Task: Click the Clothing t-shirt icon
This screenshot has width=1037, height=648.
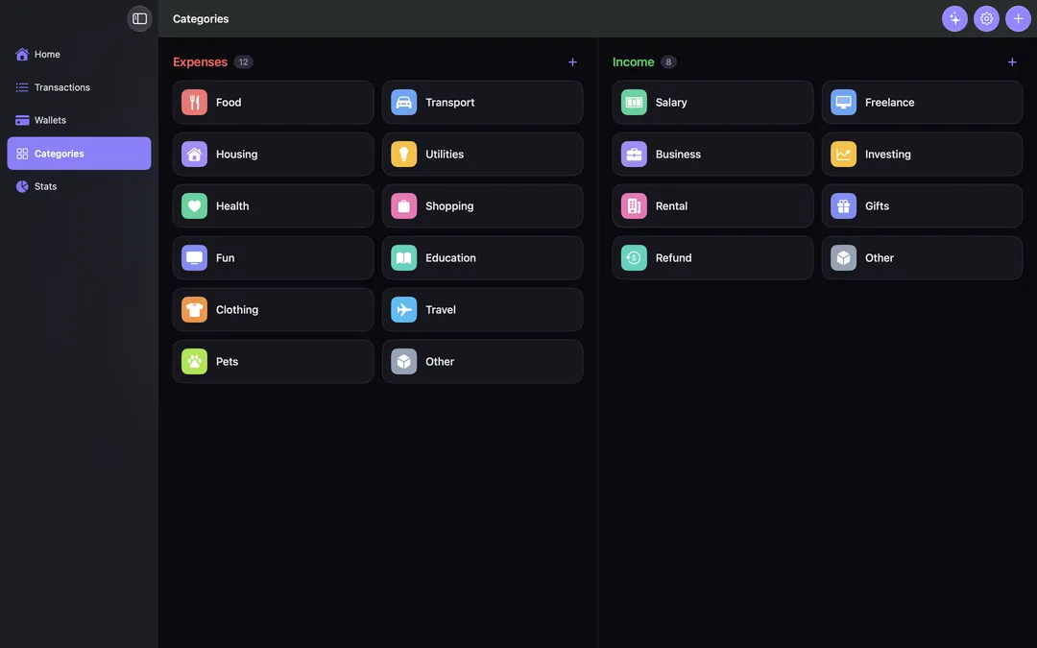Action: tap(194, 309)
